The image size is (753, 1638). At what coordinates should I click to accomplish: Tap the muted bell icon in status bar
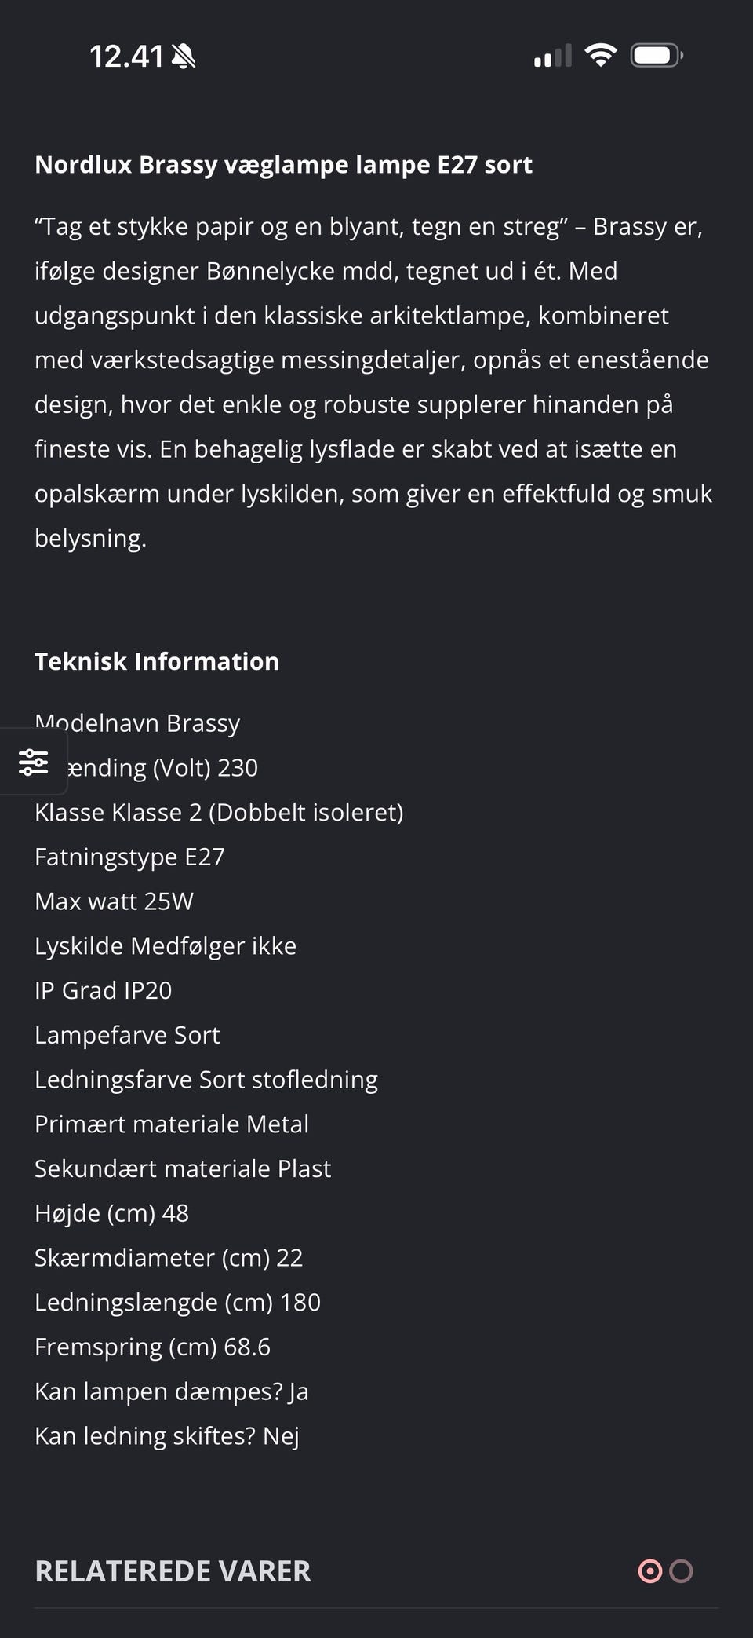pyautogui.click(x=184, y=57)
